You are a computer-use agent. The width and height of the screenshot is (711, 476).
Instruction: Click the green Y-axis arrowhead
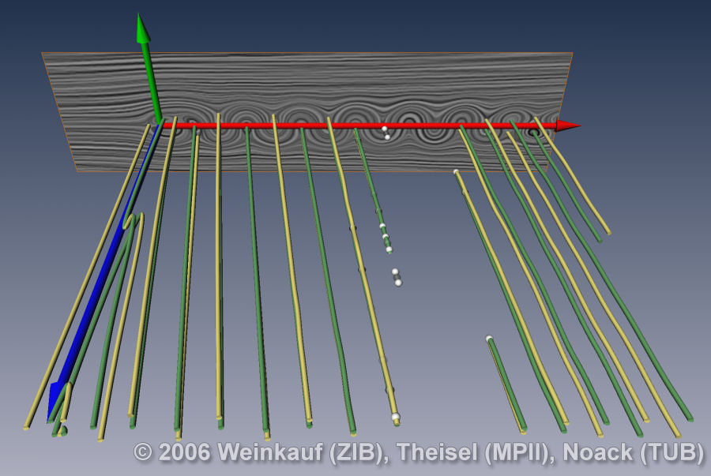[142, 28]
